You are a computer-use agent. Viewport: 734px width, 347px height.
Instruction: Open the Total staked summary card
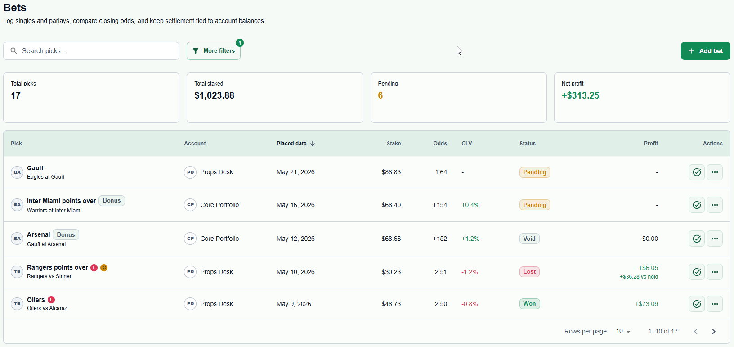[275, 98]
